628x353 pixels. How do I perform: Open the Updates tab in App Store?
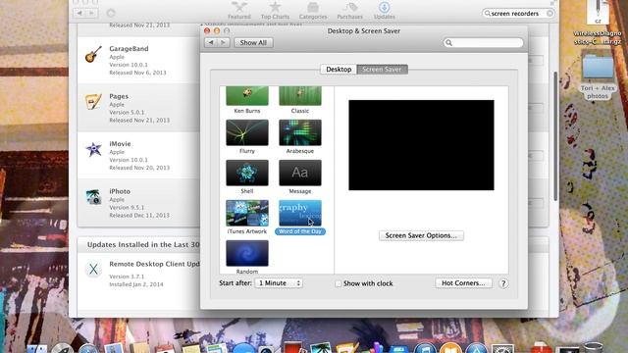[384, 11]
